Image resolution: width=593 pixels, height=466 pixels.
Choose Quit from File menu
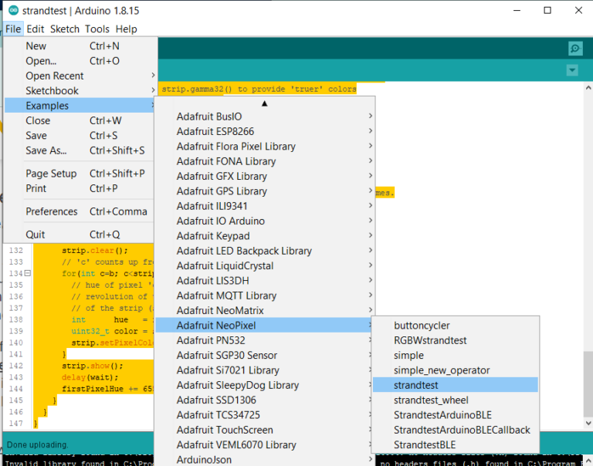80,235
